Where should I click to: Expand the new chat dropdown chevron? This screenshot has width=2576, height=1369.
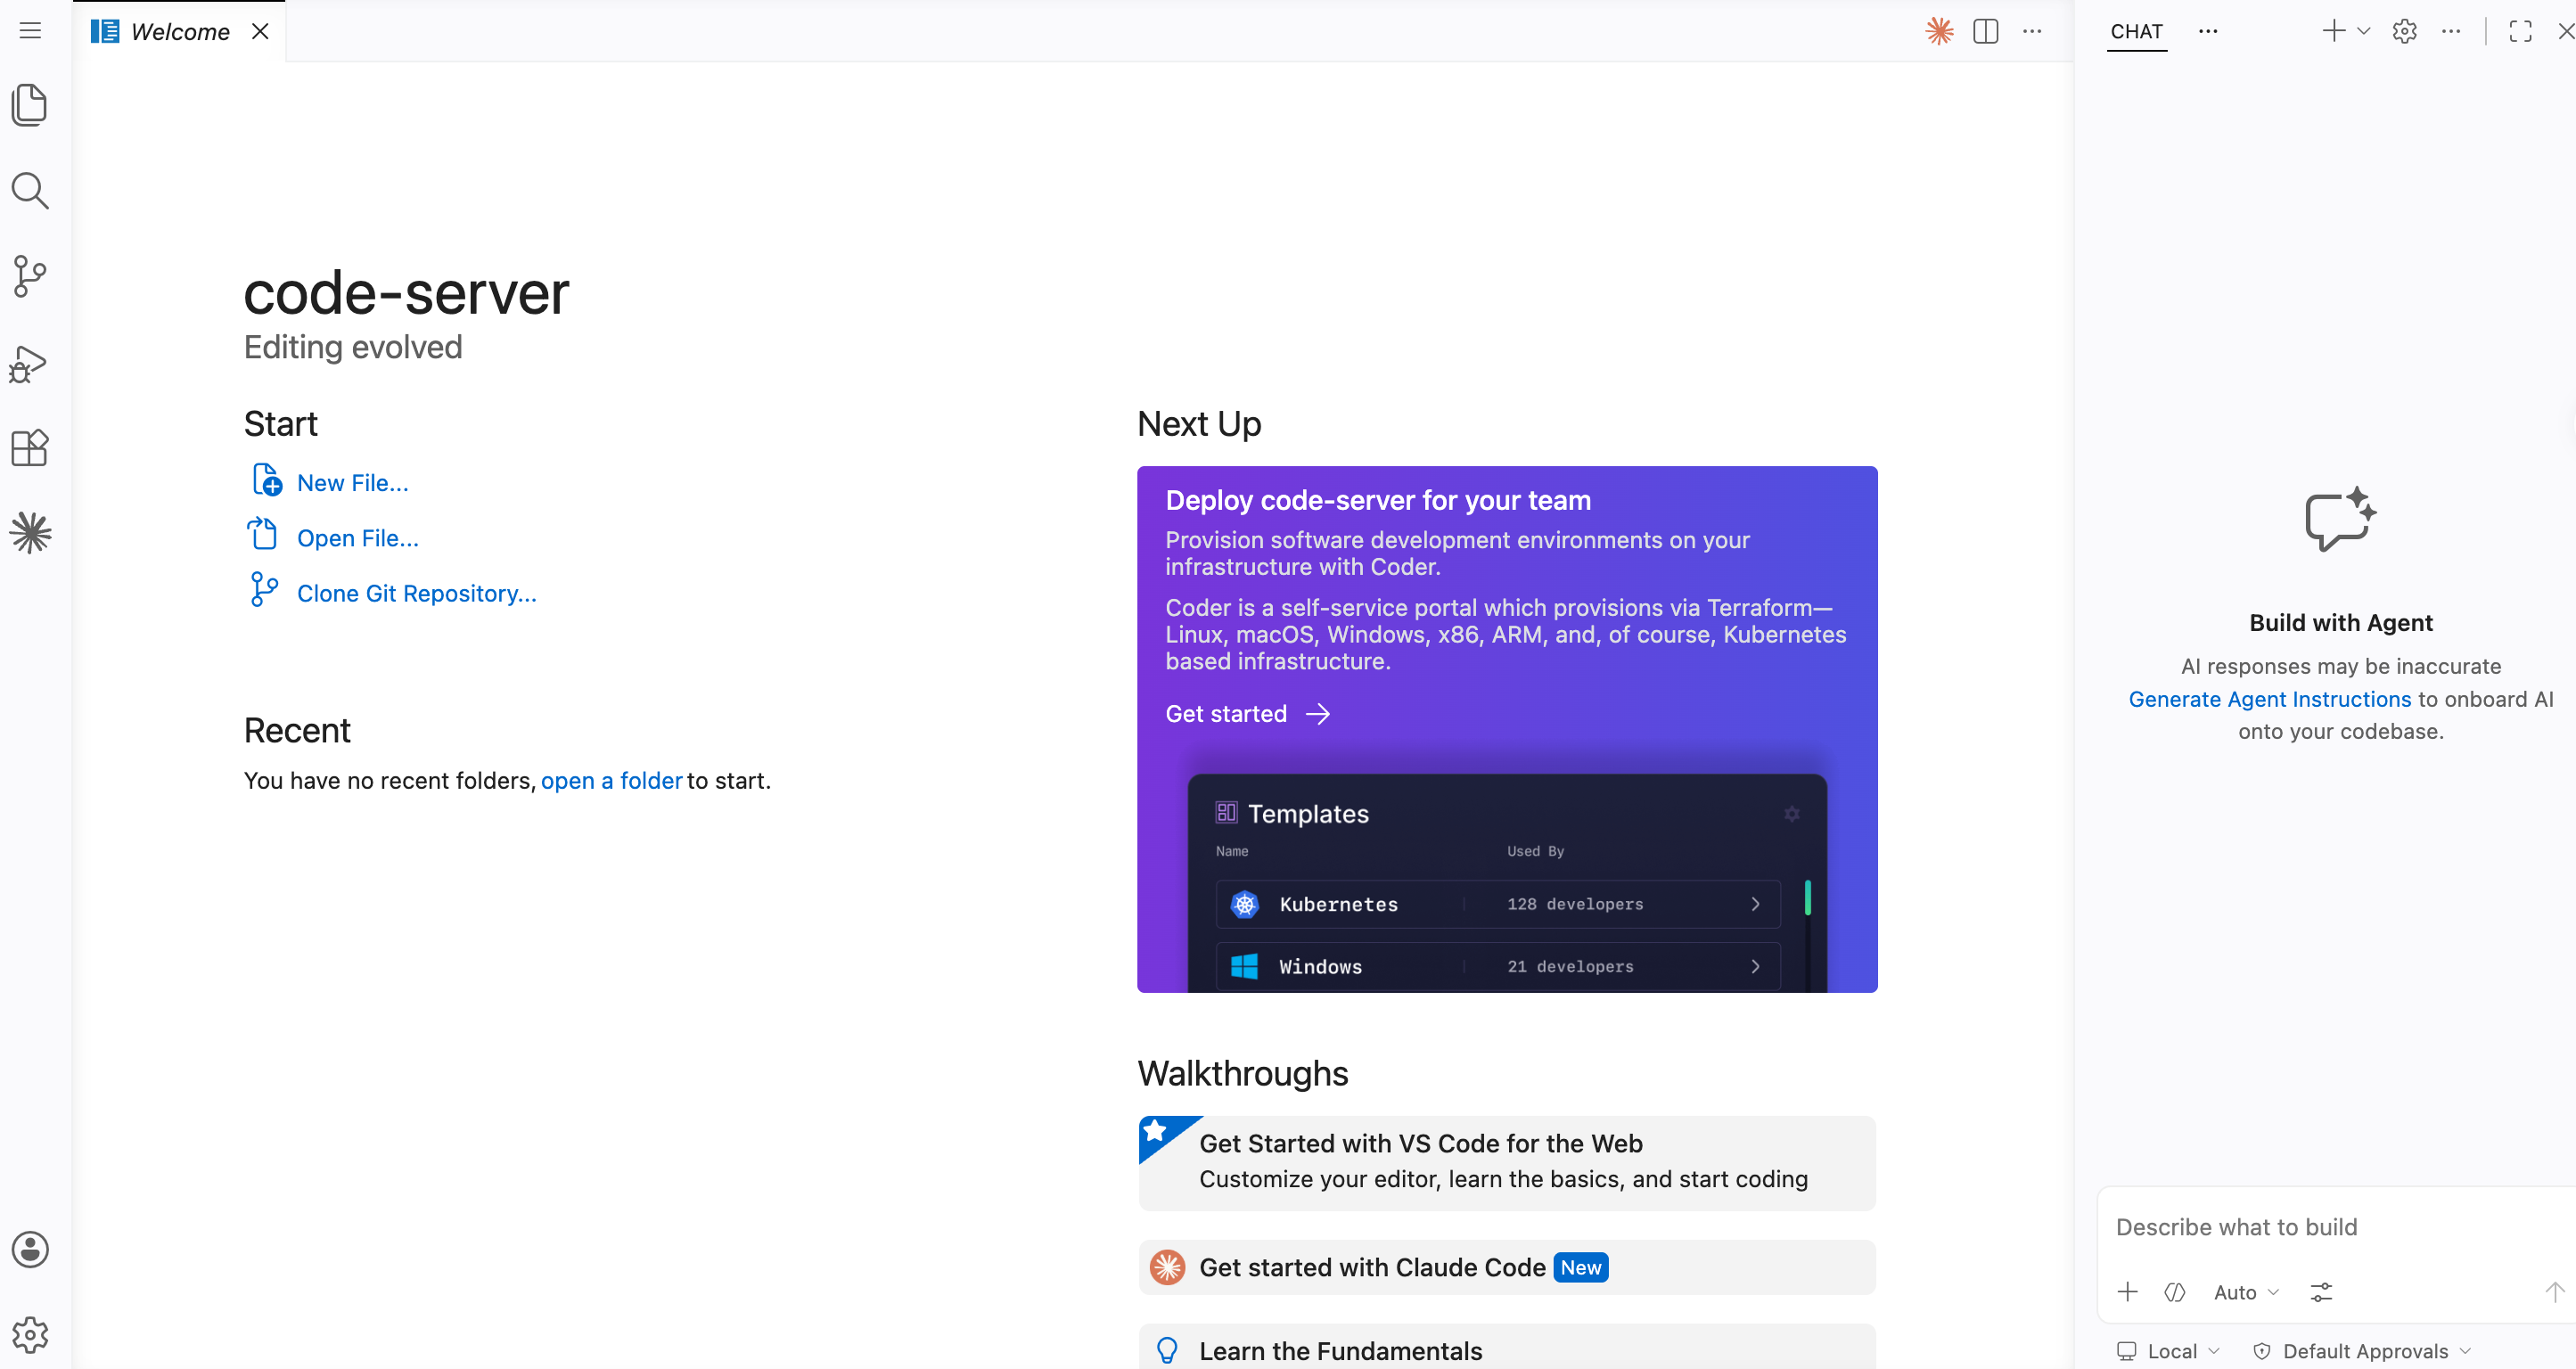tap(2364, 31)
